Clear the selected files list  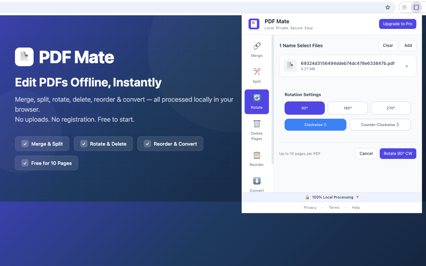tap(388, 46)
